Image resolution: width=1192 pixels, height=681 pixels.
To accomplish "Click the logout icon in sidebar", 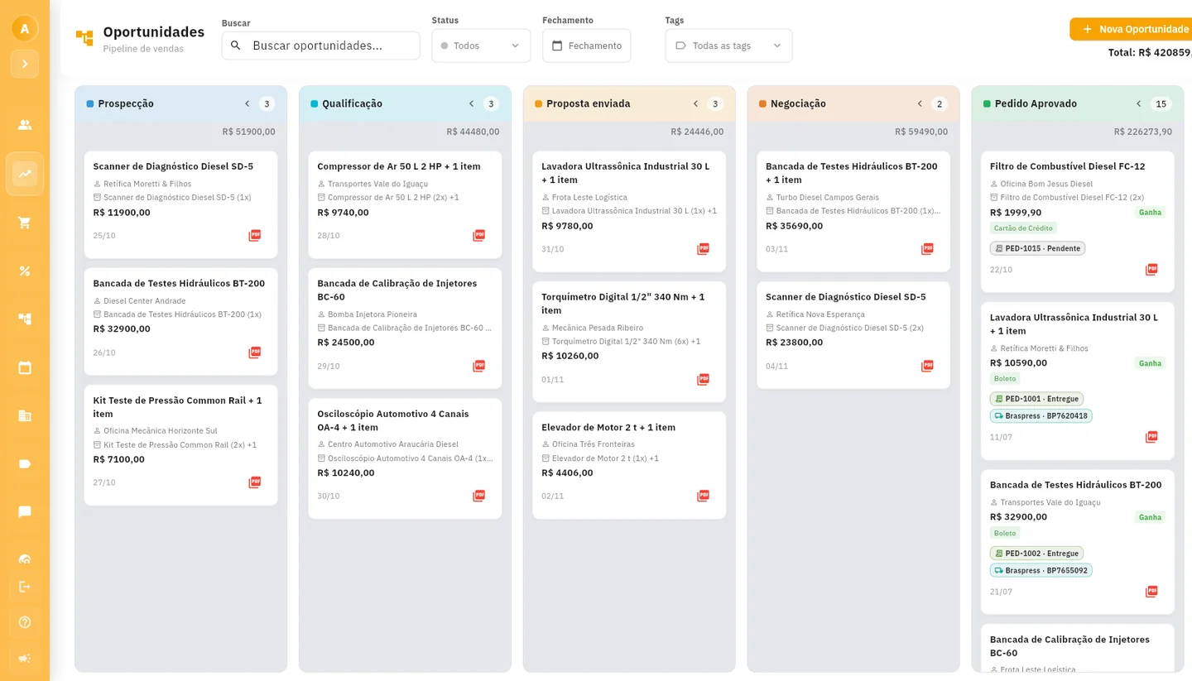I will pos(25,587).
